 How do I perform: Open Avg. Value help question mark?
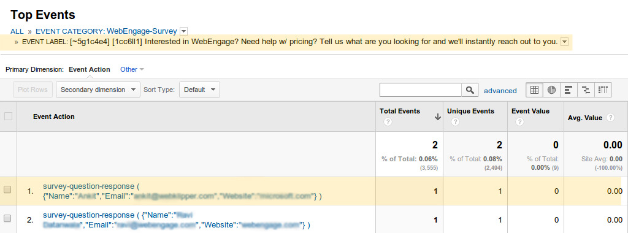pyautogui.click(x=610, y=118)
